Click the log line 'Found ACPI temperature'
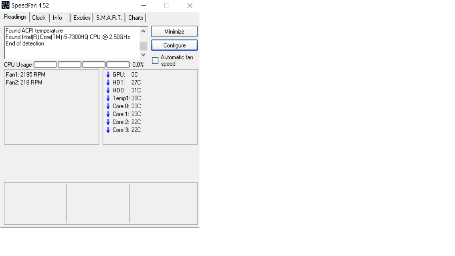The width and height of the screenshot is (455, 256). click(34, 30)
